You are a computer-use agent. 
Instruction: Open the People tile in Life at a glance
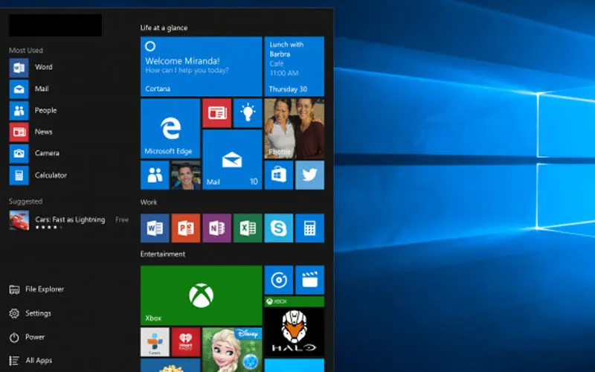click(155, 175)
